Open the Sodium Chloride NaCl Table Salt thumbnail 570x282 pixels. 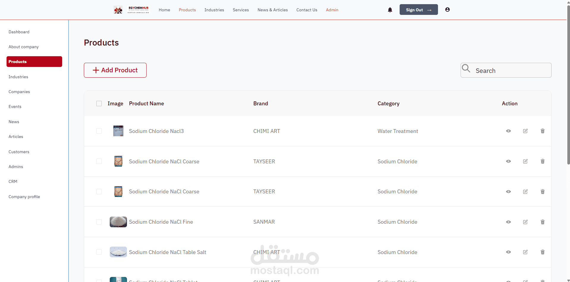click(x=118, y=252)
